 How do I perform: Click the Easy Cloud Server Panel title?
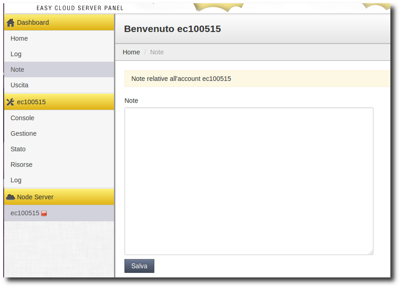(x=80, y=8)
